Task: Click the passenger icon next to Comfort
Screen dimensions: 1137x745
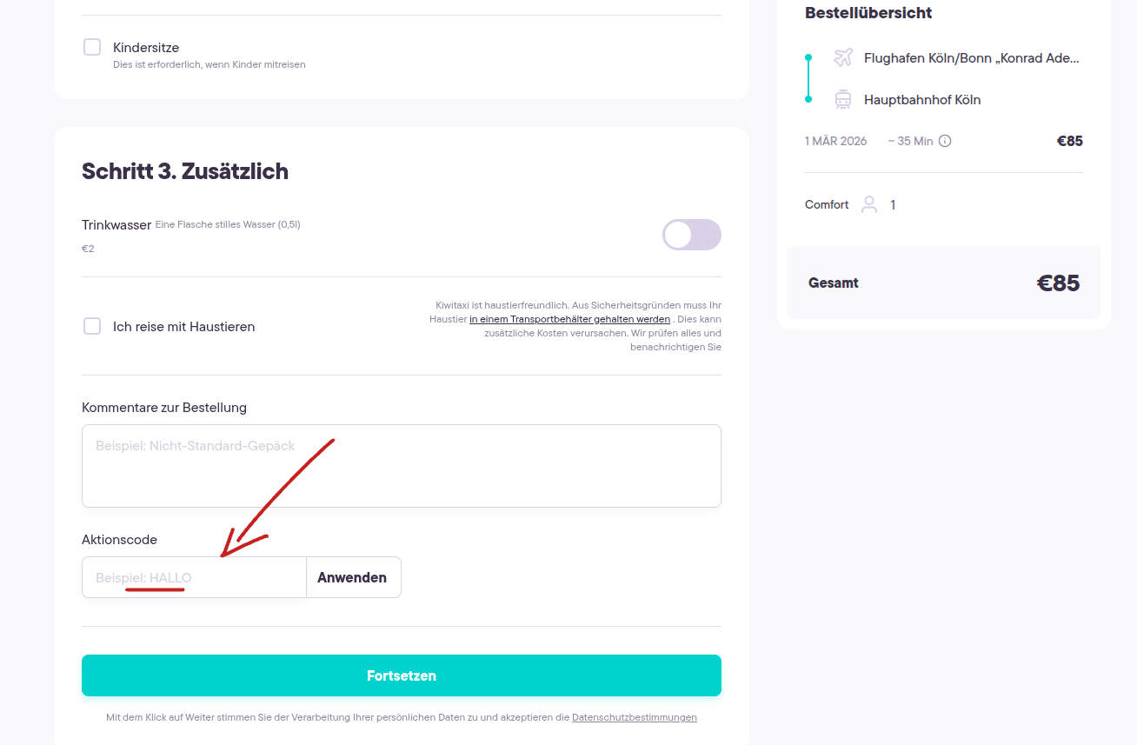Action: pyautogui.click(x=869, y=204)
